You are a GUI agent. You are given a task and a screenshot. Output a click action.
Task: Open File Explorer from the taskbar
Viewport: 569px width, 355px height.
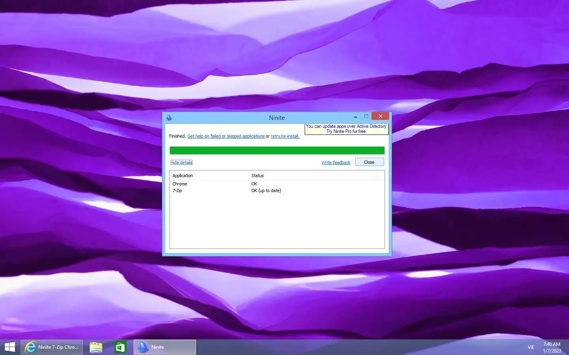coord(96,347)
